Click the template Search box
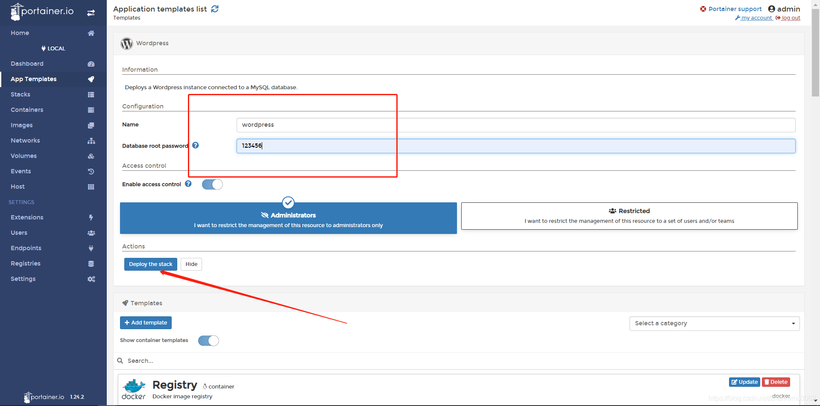 point(459,361)
